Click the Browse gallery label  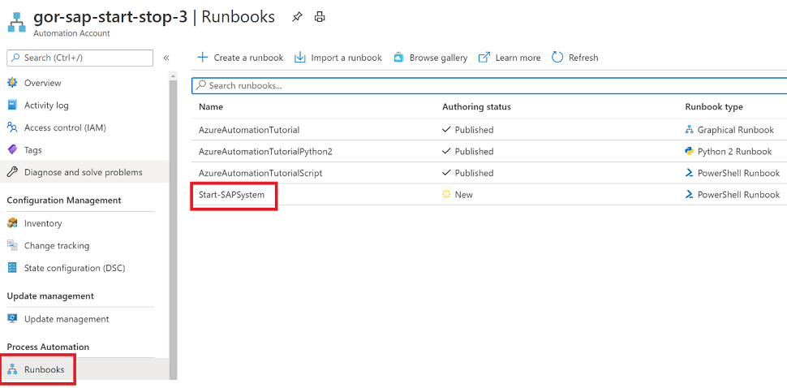pos(438,58)
